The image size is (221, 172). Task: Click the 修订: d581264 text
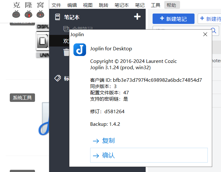(107, 112)
